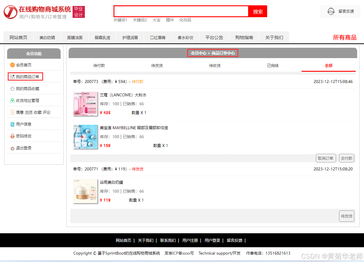The image size is (364, 262).
Task: Click footer link 留言反馈
Action: point(235,240)
